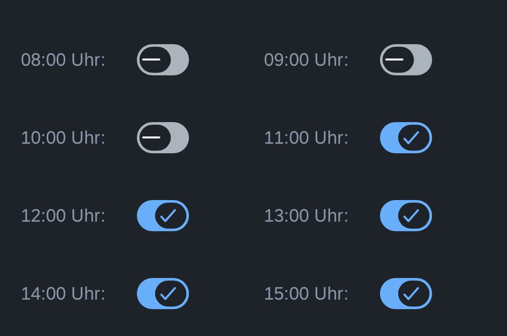Turn off the 12:00 Uhr switch
This screenshot has height=336, width=507.
click(x=162, y=215)
